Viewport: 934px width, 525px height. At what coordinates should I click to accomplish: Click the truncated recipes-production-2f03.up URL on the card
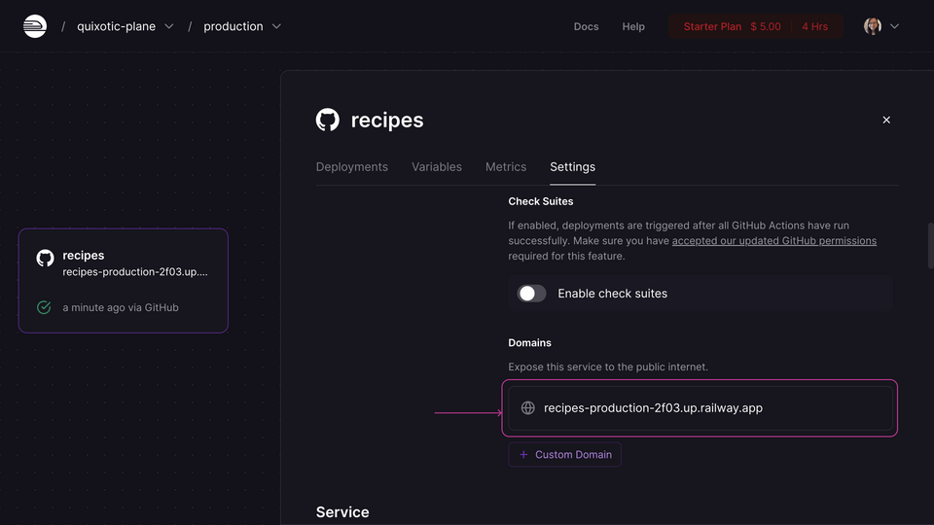(135, 272)
